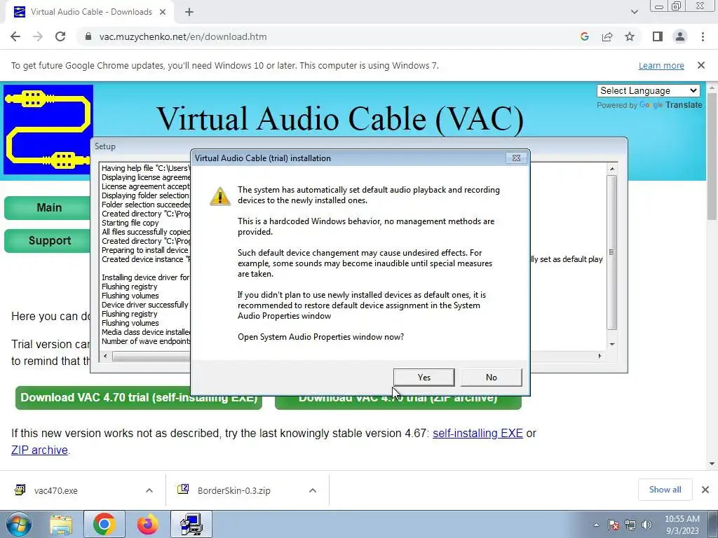The width and height of the screenshot is (718, 538).
Task: Close the Virtual Audio Cable Downloads tab
Action: pyautogui.click(x=163, y=12)
